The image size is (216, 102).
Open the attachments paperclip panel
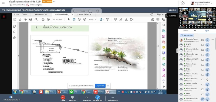pos(15,38)
